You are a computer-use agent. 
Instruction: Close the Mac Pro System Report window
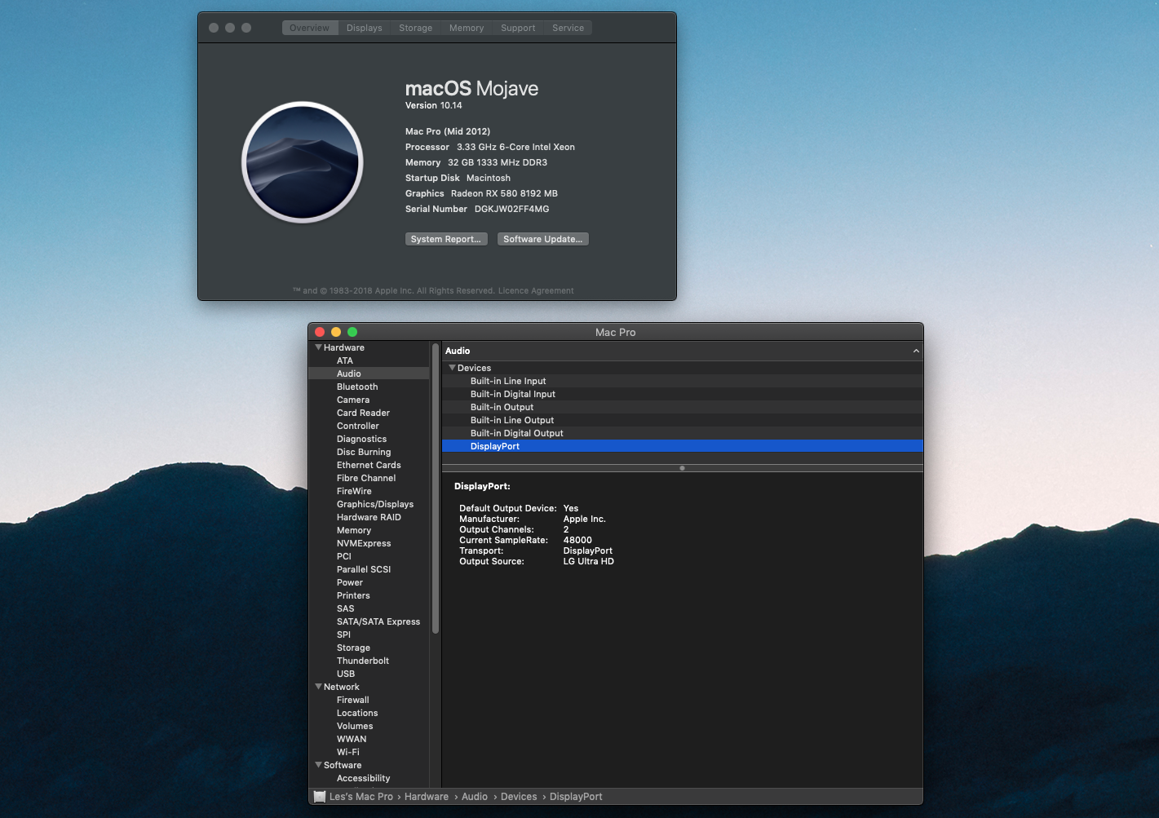tap(320, 332)
